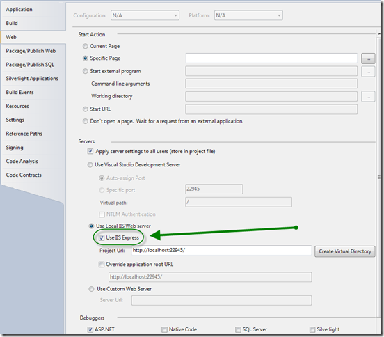384x337 pixels.
Task: Toggle the ASP.NET debugger checkbox
Action: click(90, 329)
